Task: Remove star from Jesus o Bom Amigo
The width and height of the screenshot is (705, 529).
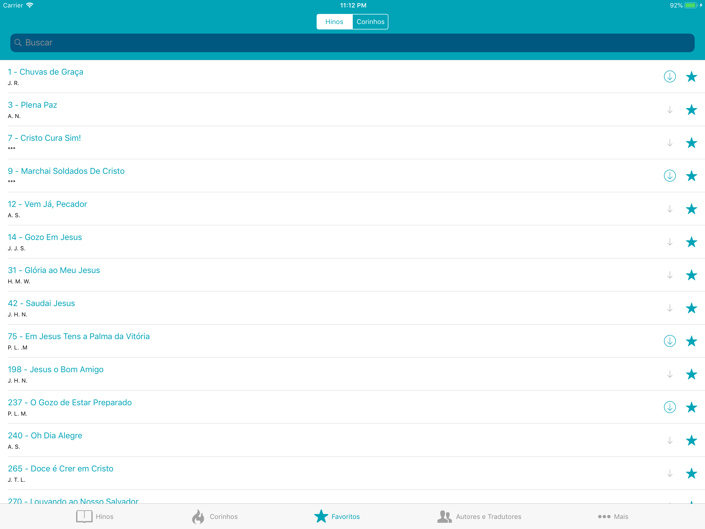Action: coord(691,374)
